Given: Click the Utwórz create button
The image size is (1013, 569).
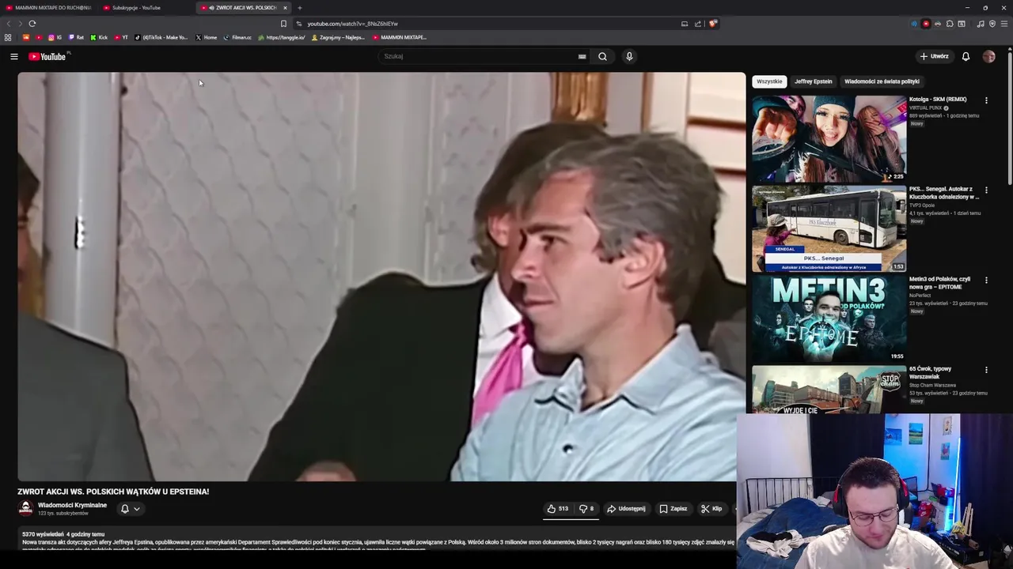Looking at the screenshot, I should pos(934,56).
